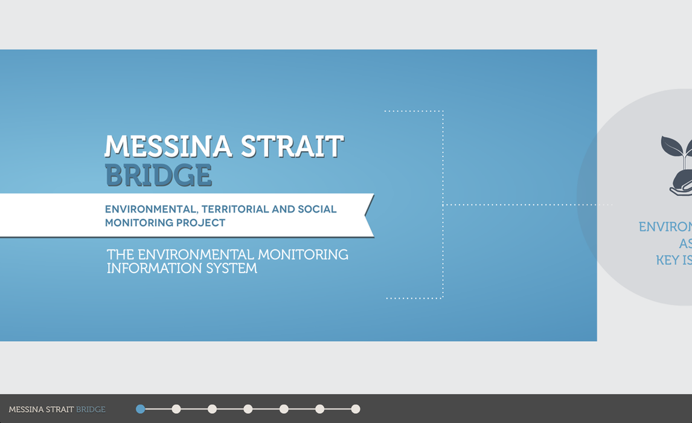Click the dark blue BRIDGE heading word
The height and width of the screenshot is (423, 692).
click(x=158, y=175)
